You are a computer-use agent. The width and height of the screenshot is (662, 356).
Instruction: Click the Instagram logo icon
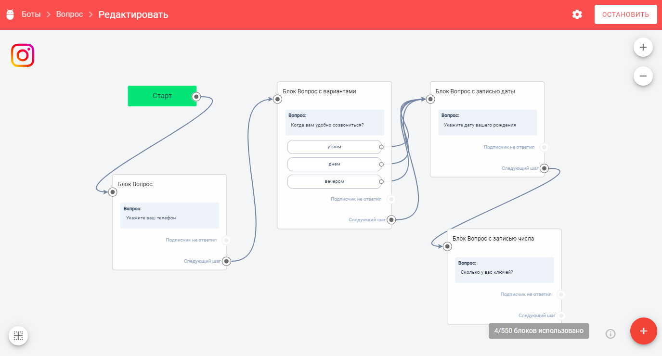(x=23, y=56)
